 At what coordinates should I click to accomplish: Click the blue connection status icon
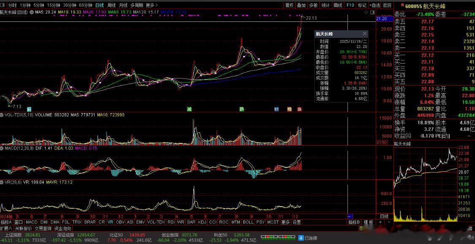301,238
